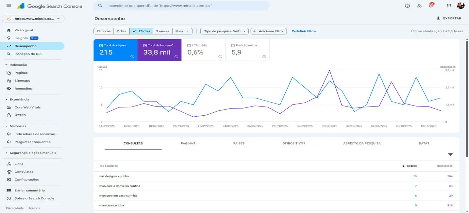Open Core Web Vitals report

coord(27,107)
